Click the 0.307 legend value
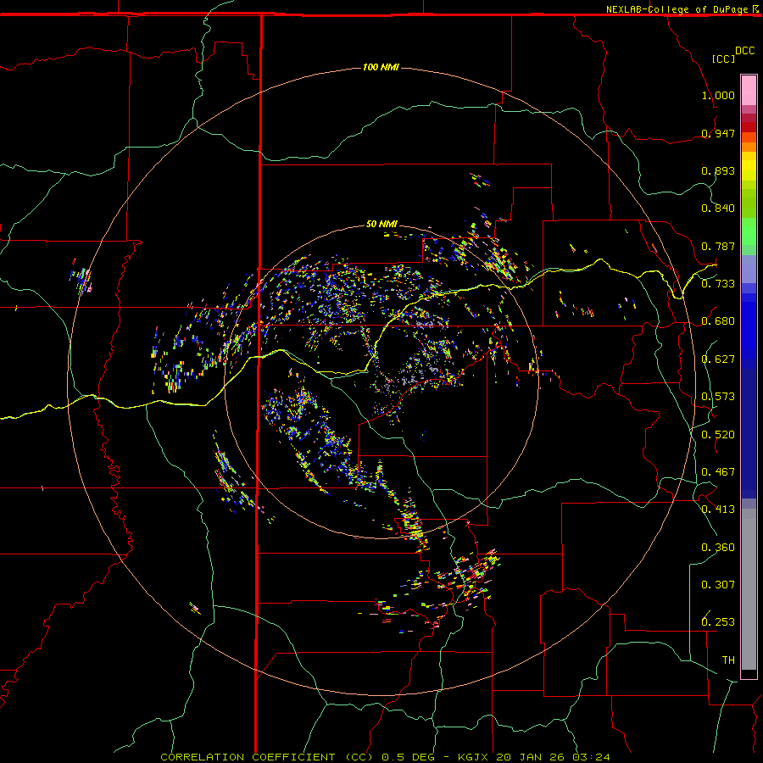The height and width of the screenshot is (763, 763). point(718,585)
